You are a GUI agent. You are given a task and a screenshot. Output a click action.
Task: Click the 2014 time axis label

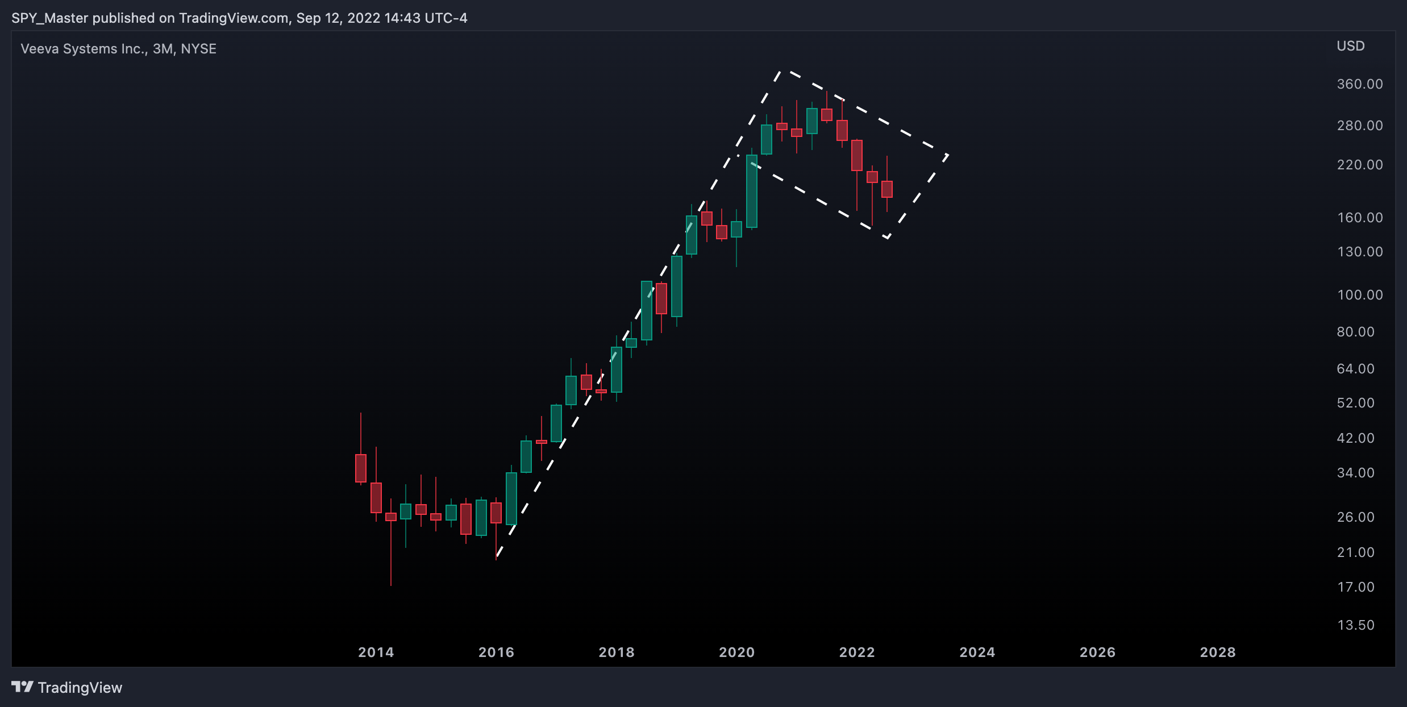[376, 652]
